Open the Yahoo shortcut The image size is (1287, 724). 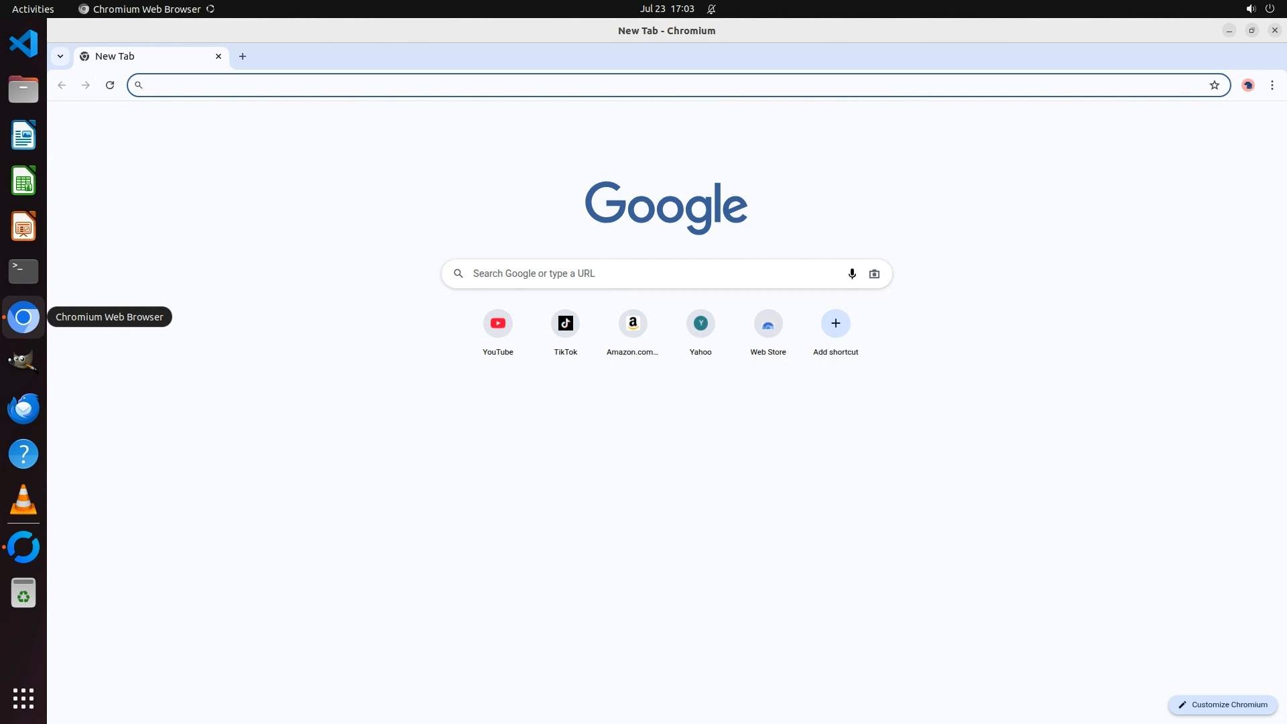tap(700, 324)
